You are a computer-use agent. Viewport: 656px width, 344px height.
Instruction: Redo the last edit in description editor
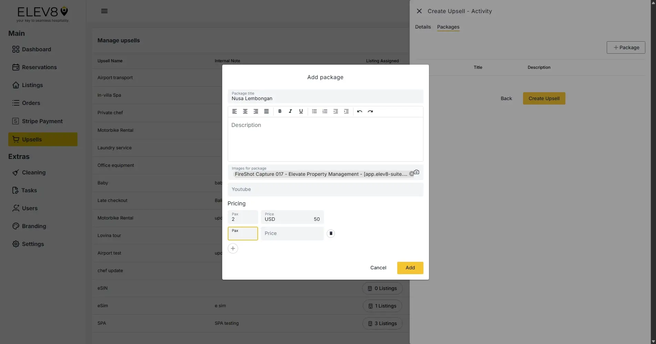coord(370,111)
